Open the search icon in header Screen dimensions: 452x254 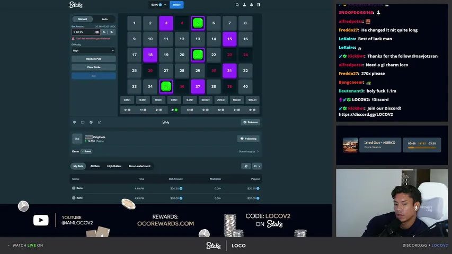(237, 5)
